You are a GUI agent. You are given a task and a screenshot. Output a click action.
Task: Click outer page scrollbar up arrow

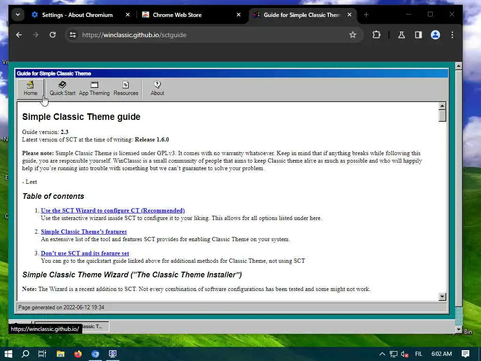click(458, 66)
